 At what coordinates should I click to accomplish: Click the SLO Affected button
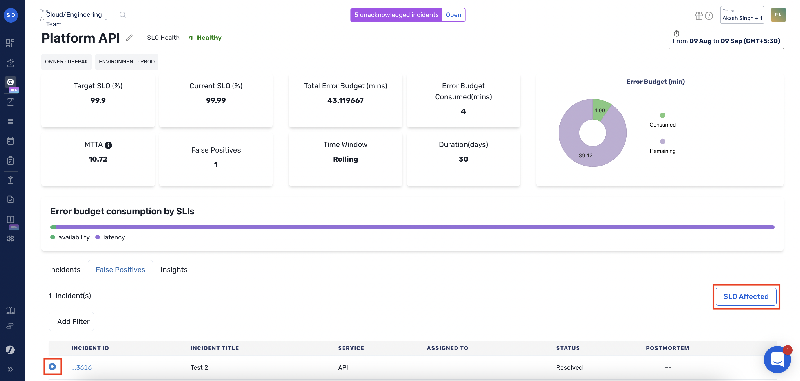point(746,297)
